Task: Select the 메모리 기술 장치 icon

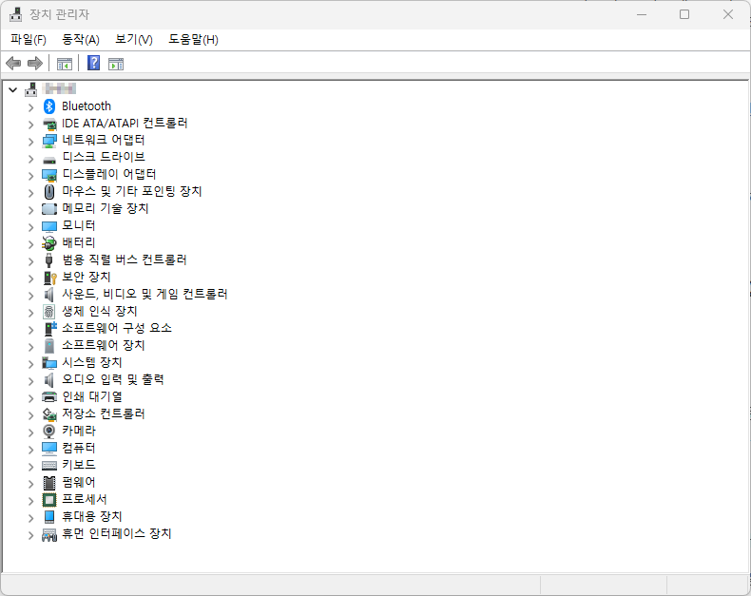Action: click(x=48, y=209)
